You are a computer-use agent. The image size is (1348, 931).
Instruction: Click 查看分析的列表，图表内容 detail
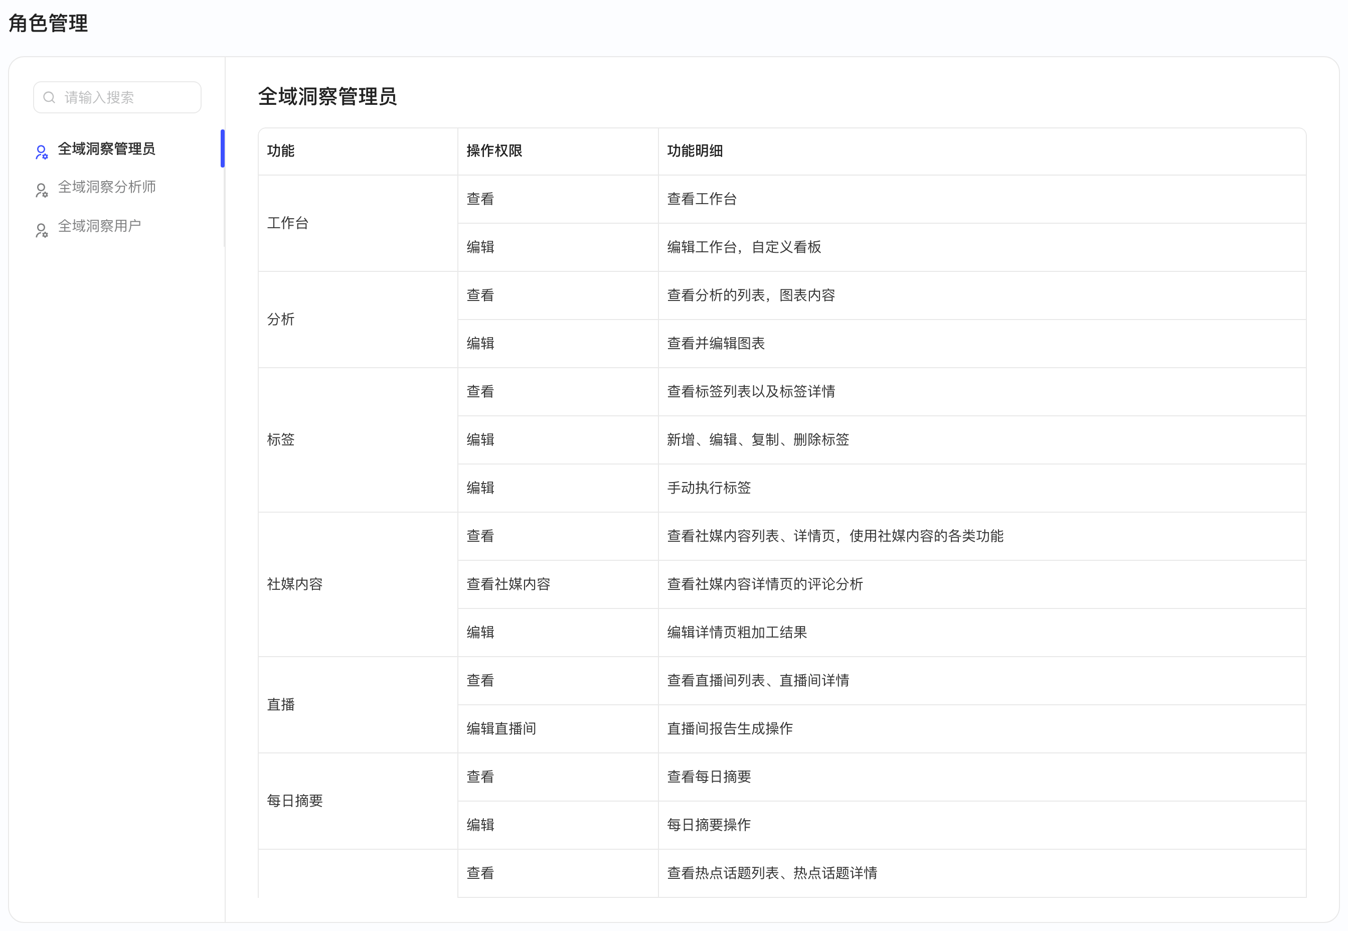pos(751,296)
